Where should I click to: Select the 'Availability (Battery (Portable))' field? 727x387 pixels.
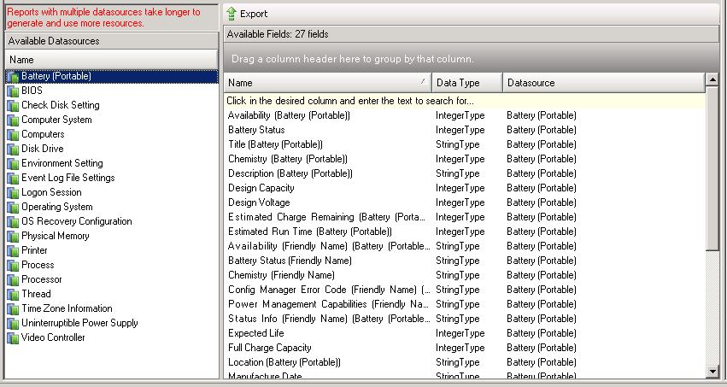coord(289,115)
